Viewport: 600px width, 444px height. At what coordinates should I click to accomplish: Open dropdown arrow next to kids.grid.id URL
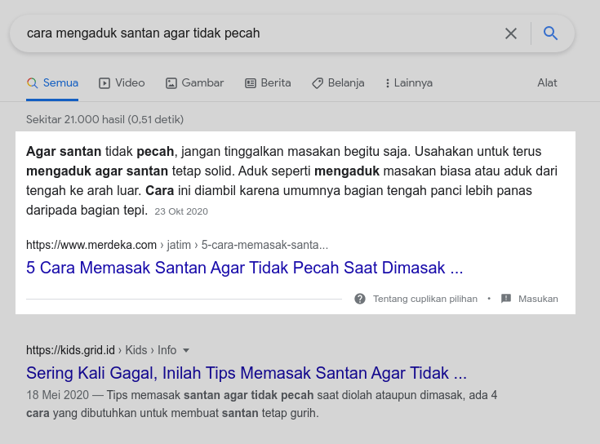tap(186, 350)
